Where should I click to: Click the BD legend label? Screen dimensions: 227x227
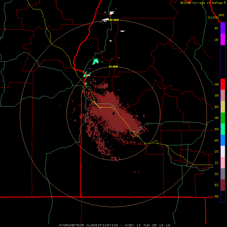[216, 107]
